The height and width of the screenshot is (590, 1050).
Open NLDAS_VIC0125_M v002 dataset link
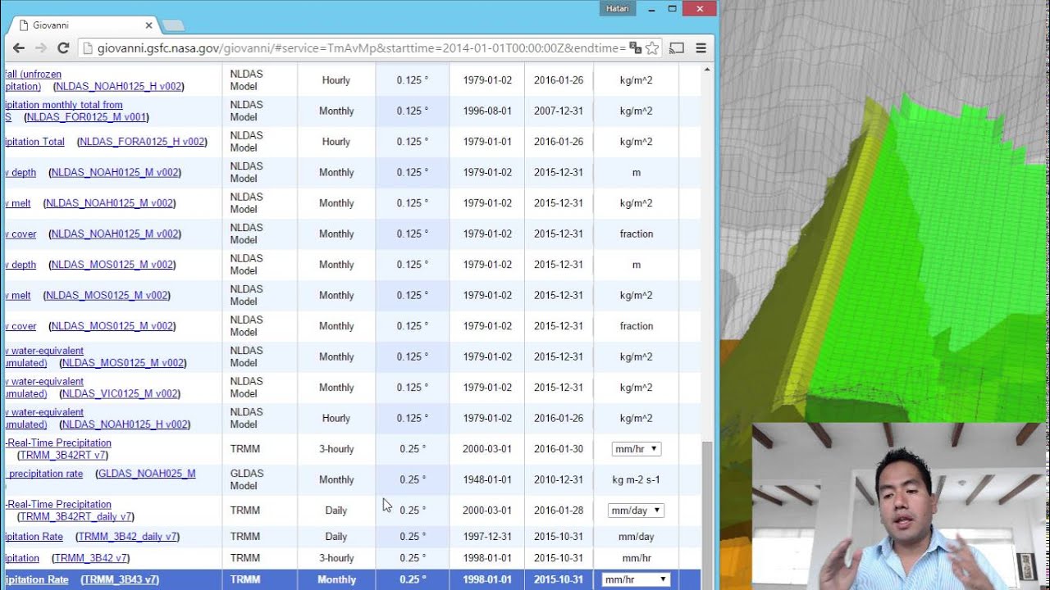(120, 393)
